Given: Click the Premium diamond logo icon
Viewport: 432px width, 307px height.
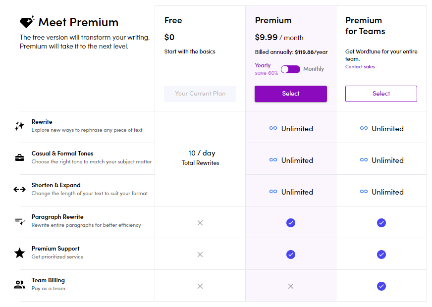Looking at the screenshot, I should pos(27,22).
